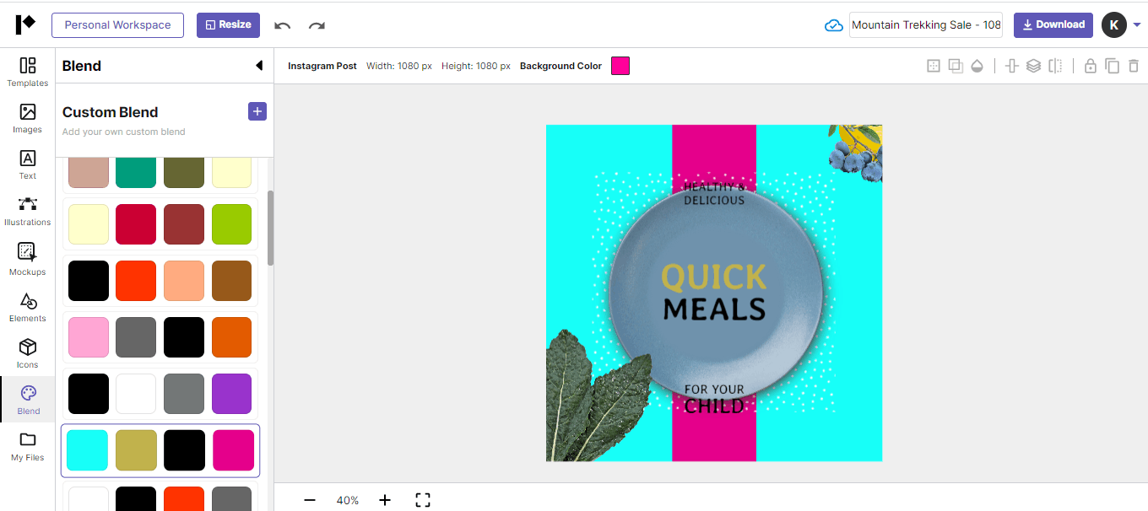Click the flip mirror icon
The height and width of the screenshot is (511, 1148).
[1055, 66]
